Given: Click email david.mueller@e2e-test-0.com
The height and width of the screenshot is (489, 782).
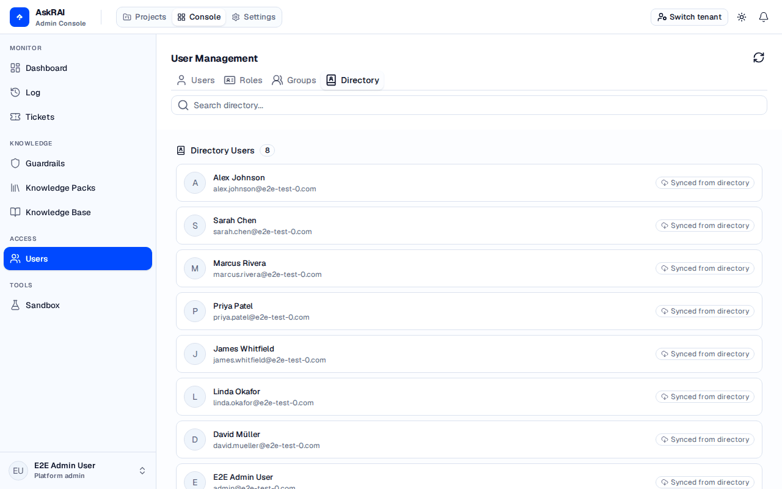Looking at the screenshot, I should (266, 446).
